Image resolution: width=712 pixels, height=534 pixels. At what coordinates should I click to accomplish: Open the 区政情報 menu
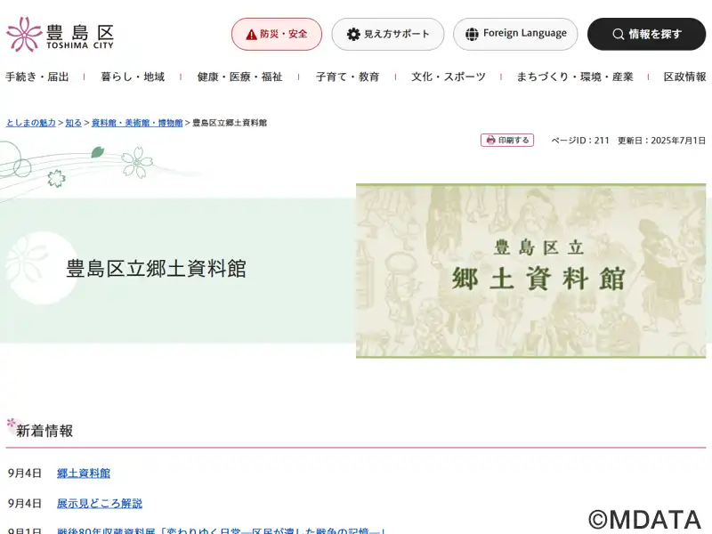pos(684,77)
